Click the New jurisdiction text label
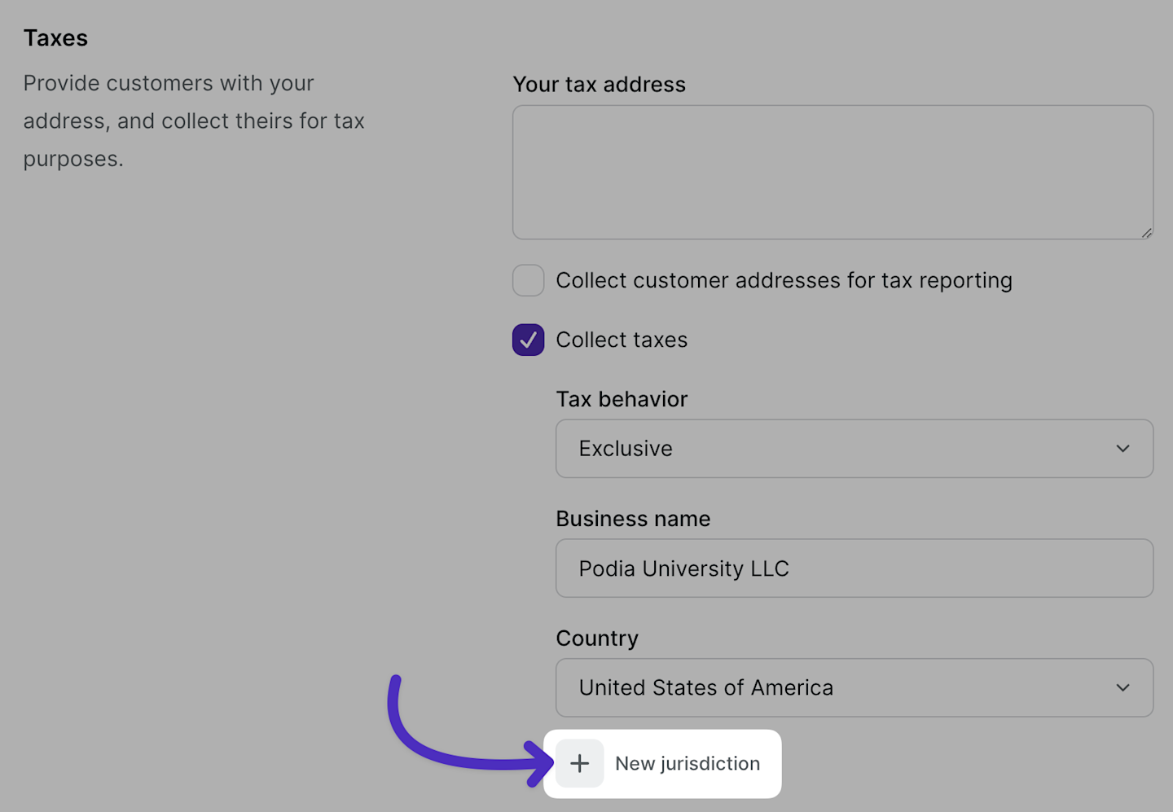The height and width of the screenshot is (812, 1173). [x=688, y=764]
